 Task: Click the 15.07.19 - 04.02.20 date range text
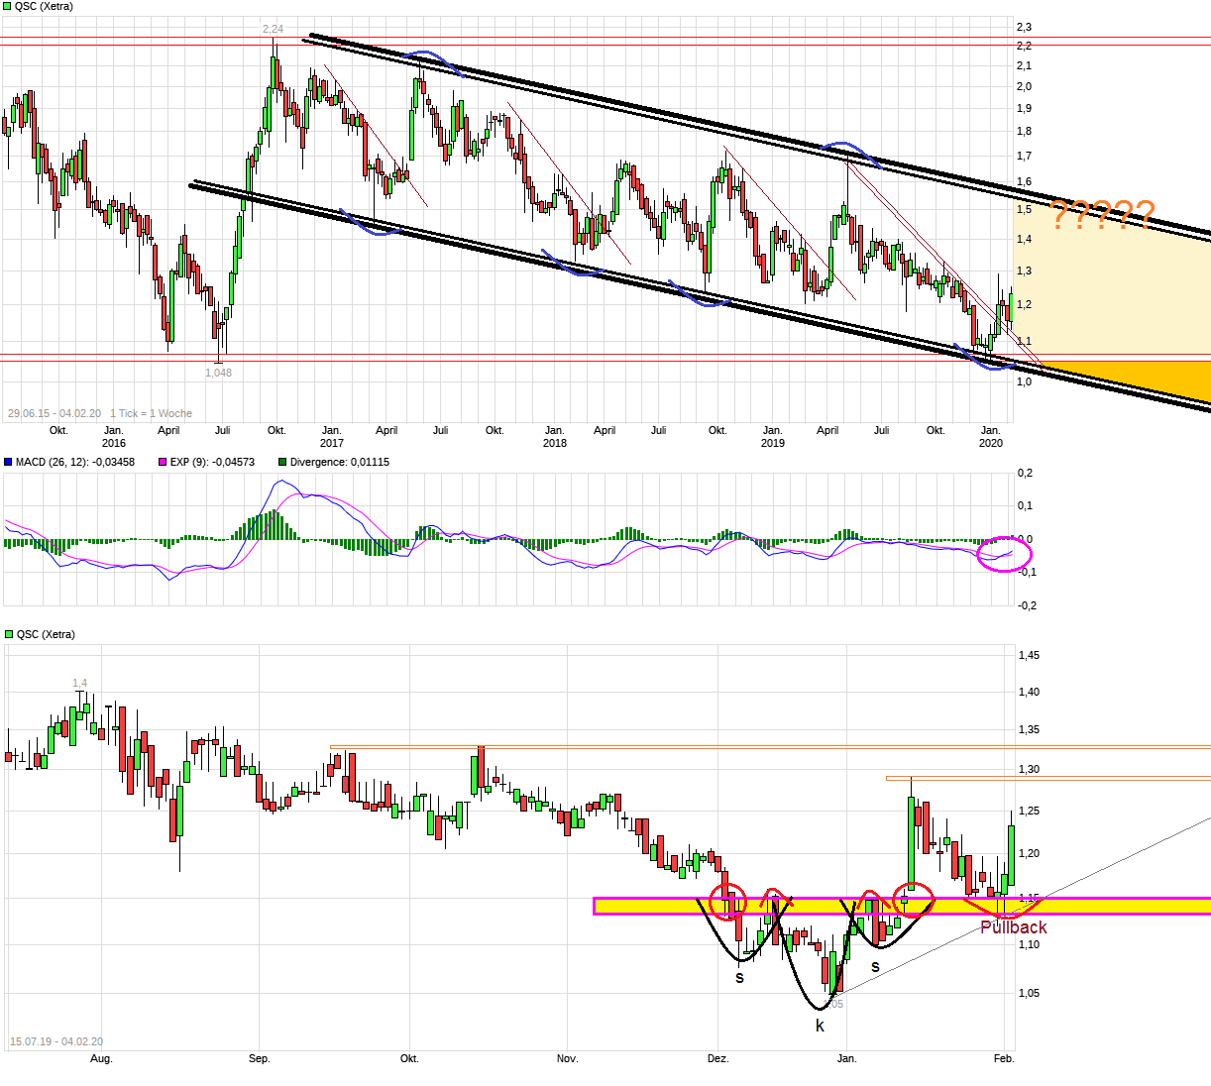56,1041
